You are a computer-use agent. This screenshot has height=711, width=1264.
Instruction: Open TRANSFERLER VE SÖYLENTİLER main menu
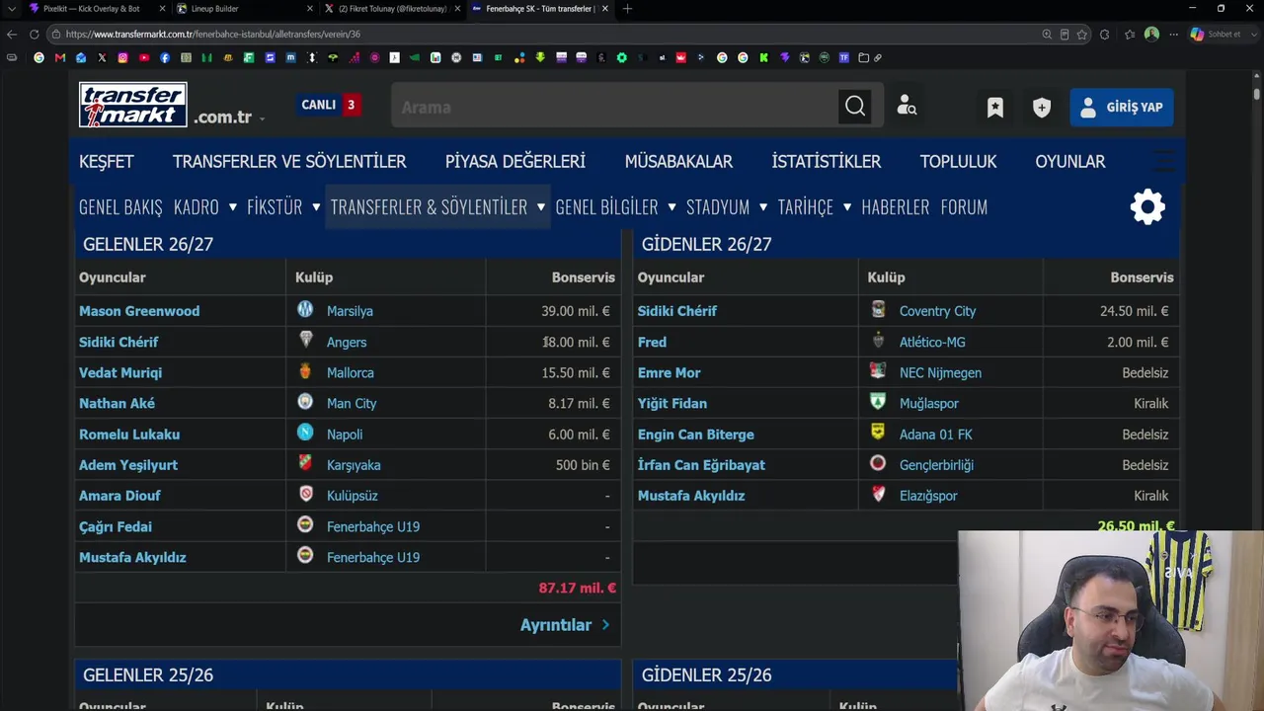pyautogui.click(x=289, y=161)
